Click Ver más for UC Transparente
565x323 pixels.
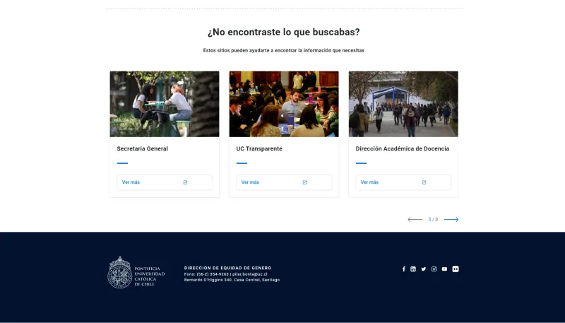pos(284,182)
